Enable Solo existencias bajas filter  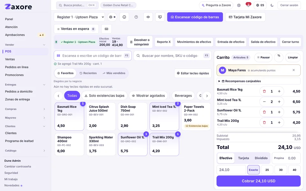pyautogui.click(x=105, y=95)
